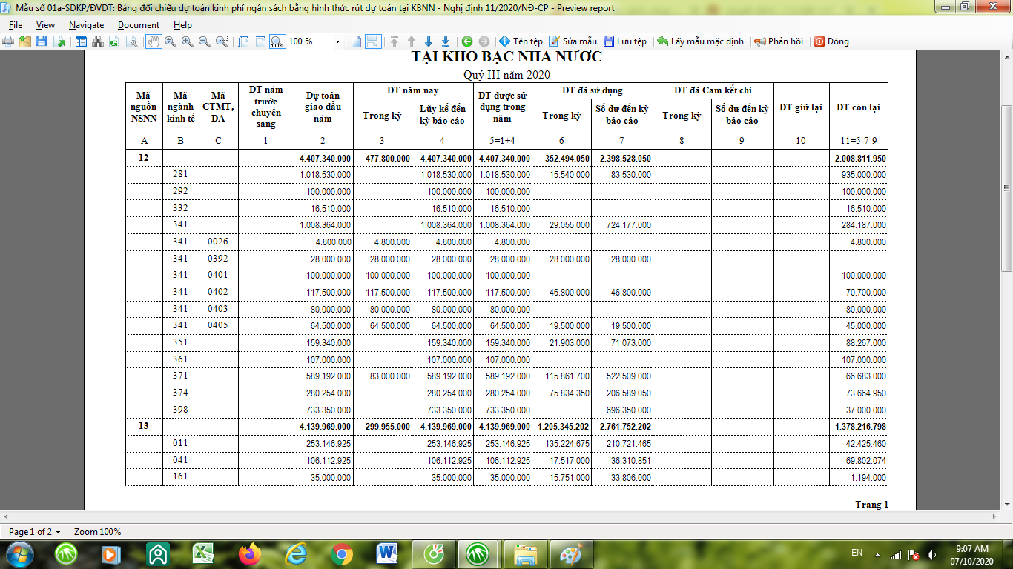The height and width of the screenshot is (569, 1013).
Task: Click CTMT code 0402
Action: coord(218,292)
